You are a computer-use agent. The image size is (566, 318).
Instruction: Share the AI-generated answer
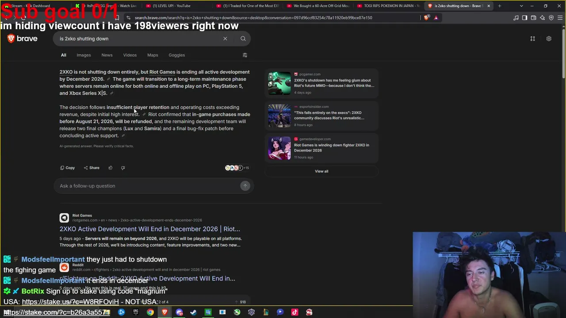coord(92,168)
